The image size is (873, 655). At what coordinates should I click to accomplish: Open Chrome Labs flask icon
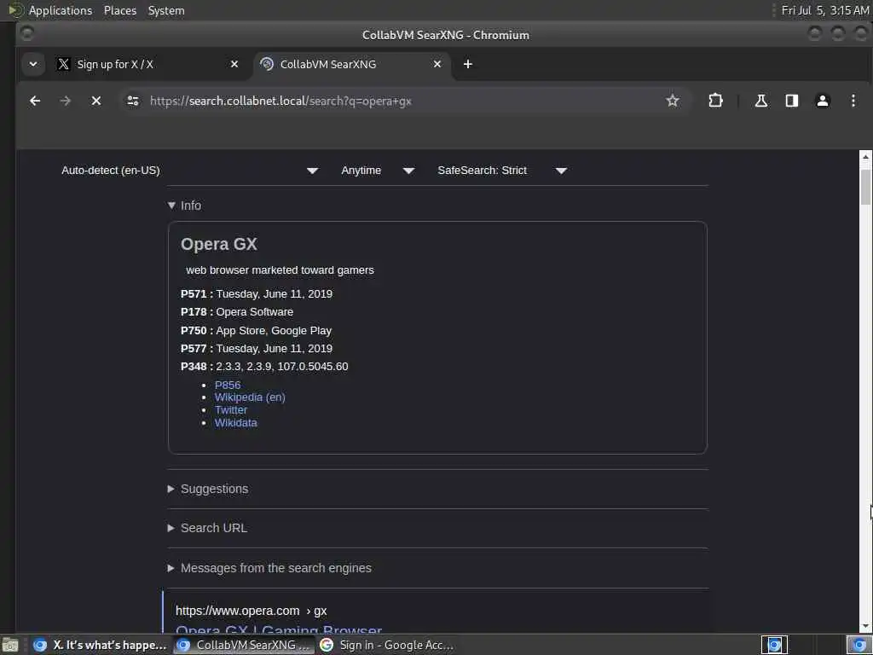[761, 101]
